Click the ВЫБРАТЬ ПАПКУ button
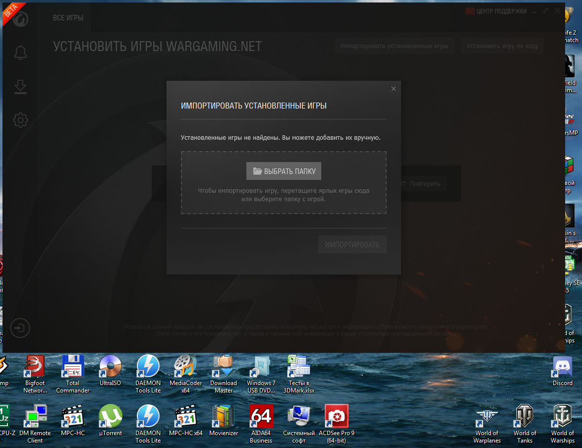The width and height of the screenshot is (582, 448). point(284,171)
